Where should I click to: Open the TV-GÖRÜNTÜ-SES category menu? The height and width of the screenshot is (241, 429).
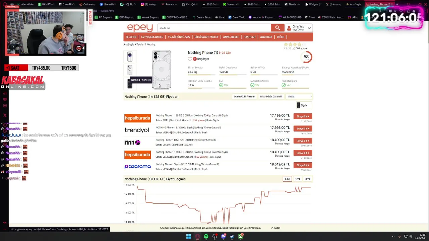pos(179,37)
